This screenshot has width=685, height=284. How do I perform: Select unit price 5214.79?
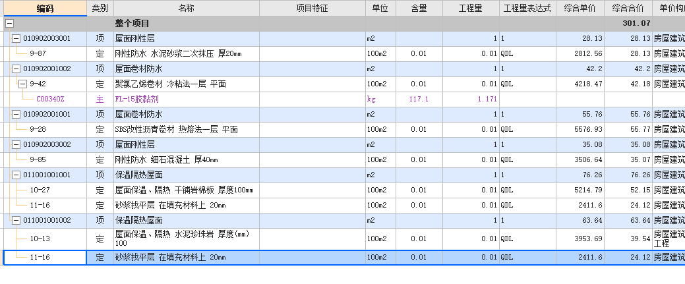[580, 190]
